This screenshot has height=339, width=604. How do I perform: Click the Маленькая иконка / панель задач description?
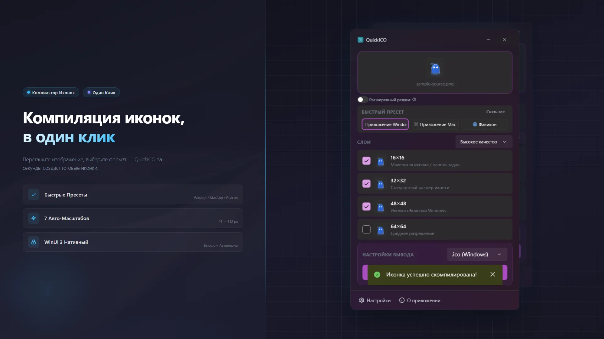click(x=425, y=165)
